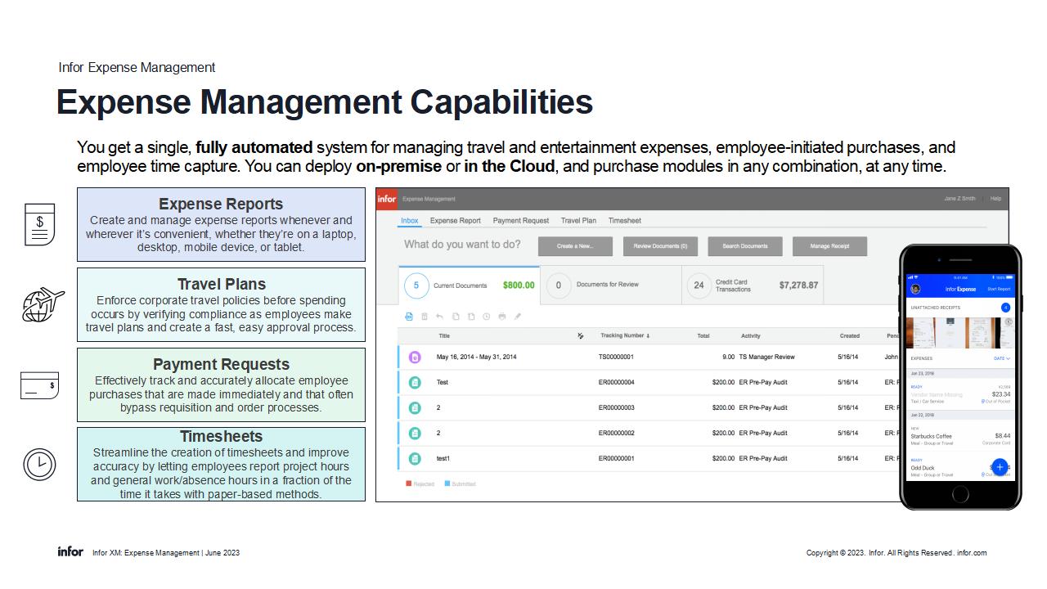Click the $23.34 taxi expense on phone

click(961, 393)
